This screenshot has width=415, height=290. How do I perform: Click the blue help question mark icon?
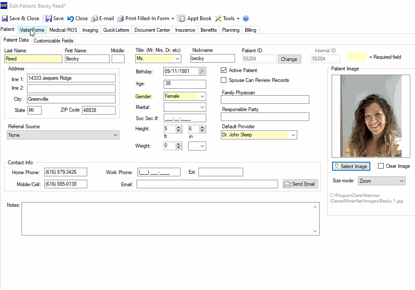pos(246,18)
